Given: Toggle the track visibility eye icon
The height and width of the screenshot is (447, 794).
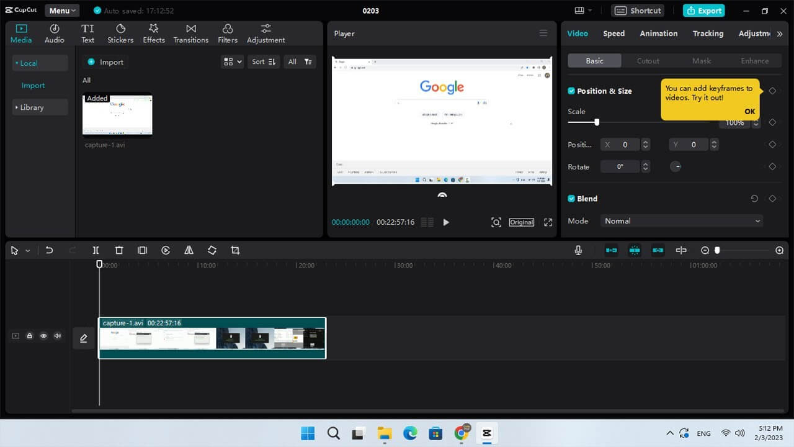Looking at the screenshot, I should coord(43,336).
